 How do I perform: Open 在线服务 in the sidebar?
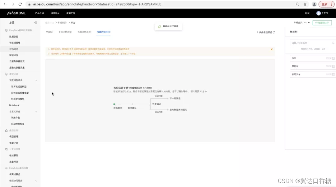(x=14, y=156)
